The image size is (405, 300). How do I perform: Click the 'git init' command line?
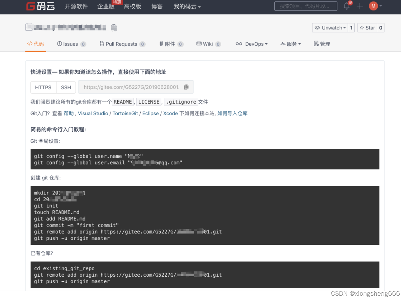pos(46,206)
